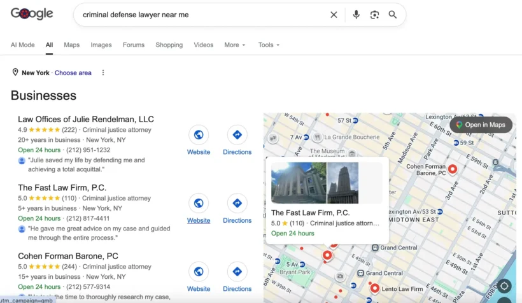The height and width of the screenshot is (303, 522).
Task: Open the three-dot options next to Choose area
Action: click(x=103, y=73)
